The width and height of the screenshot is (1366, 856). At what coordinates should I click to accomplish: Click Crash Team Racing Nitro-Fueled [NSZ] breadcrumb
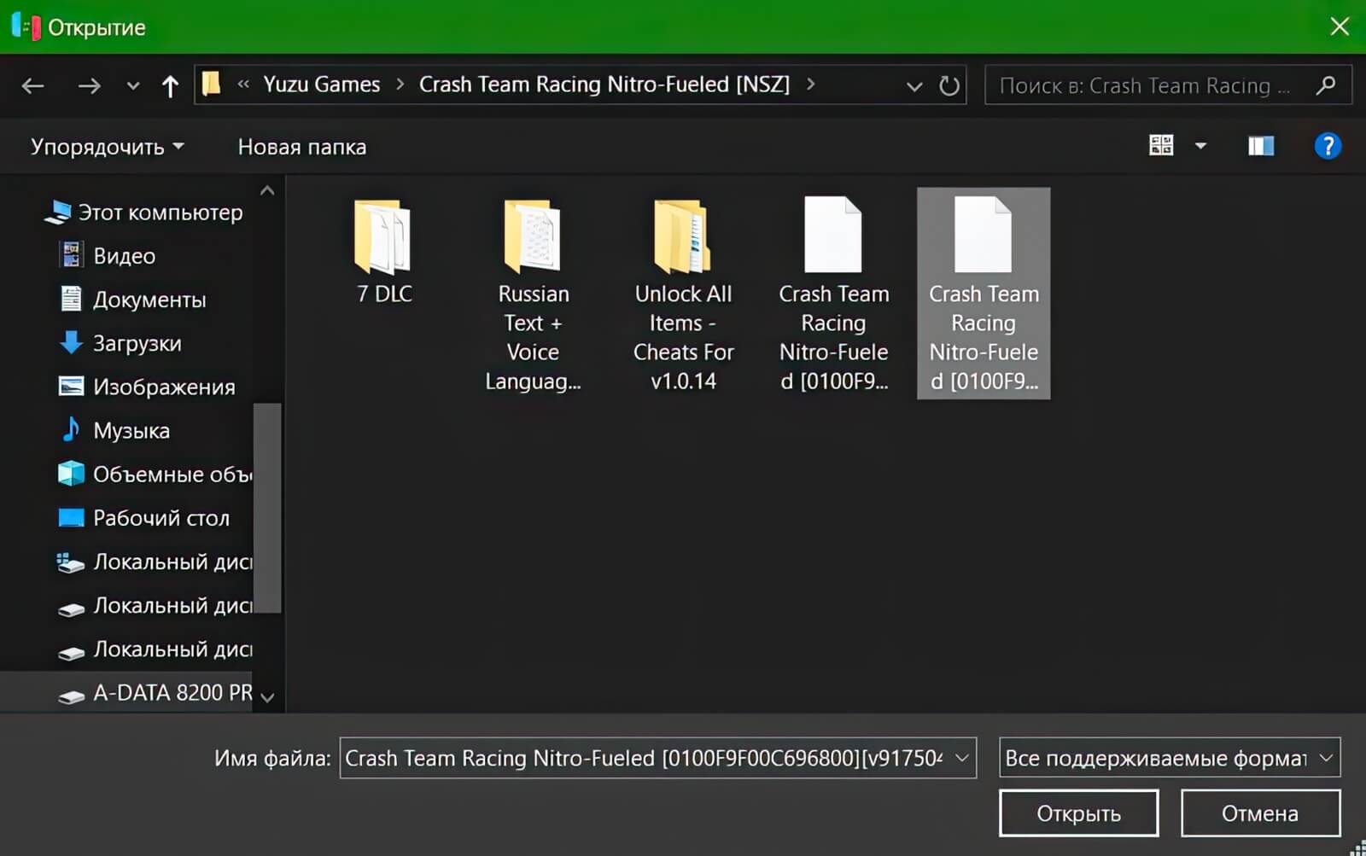point(604,84)
